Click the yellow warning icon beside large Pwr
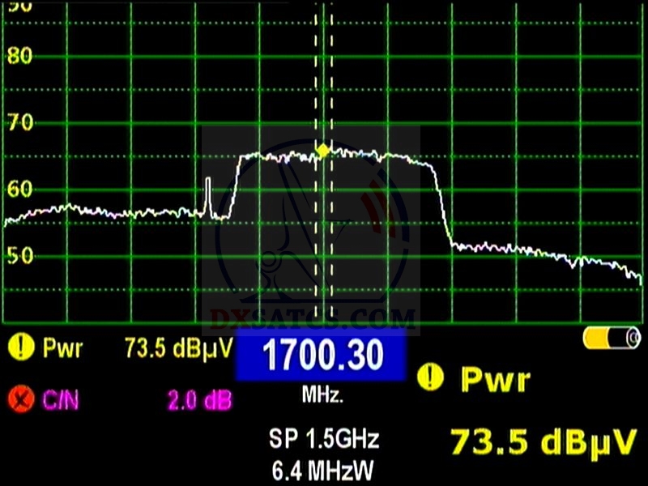Screen dimensions: 648x486 click(431, 377)
